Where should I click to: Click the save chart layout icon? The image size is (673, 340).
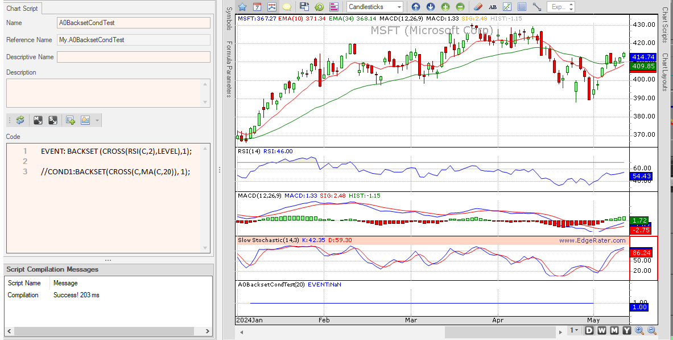[x=304, y=7]
